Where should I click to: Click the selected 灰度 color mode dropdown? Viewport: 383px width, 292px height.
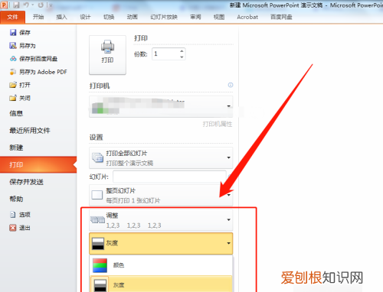tap(161, 243)
